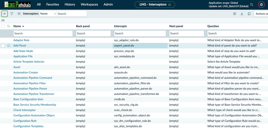
Task: Open the Asset record
Action: [x=17, y=67]
